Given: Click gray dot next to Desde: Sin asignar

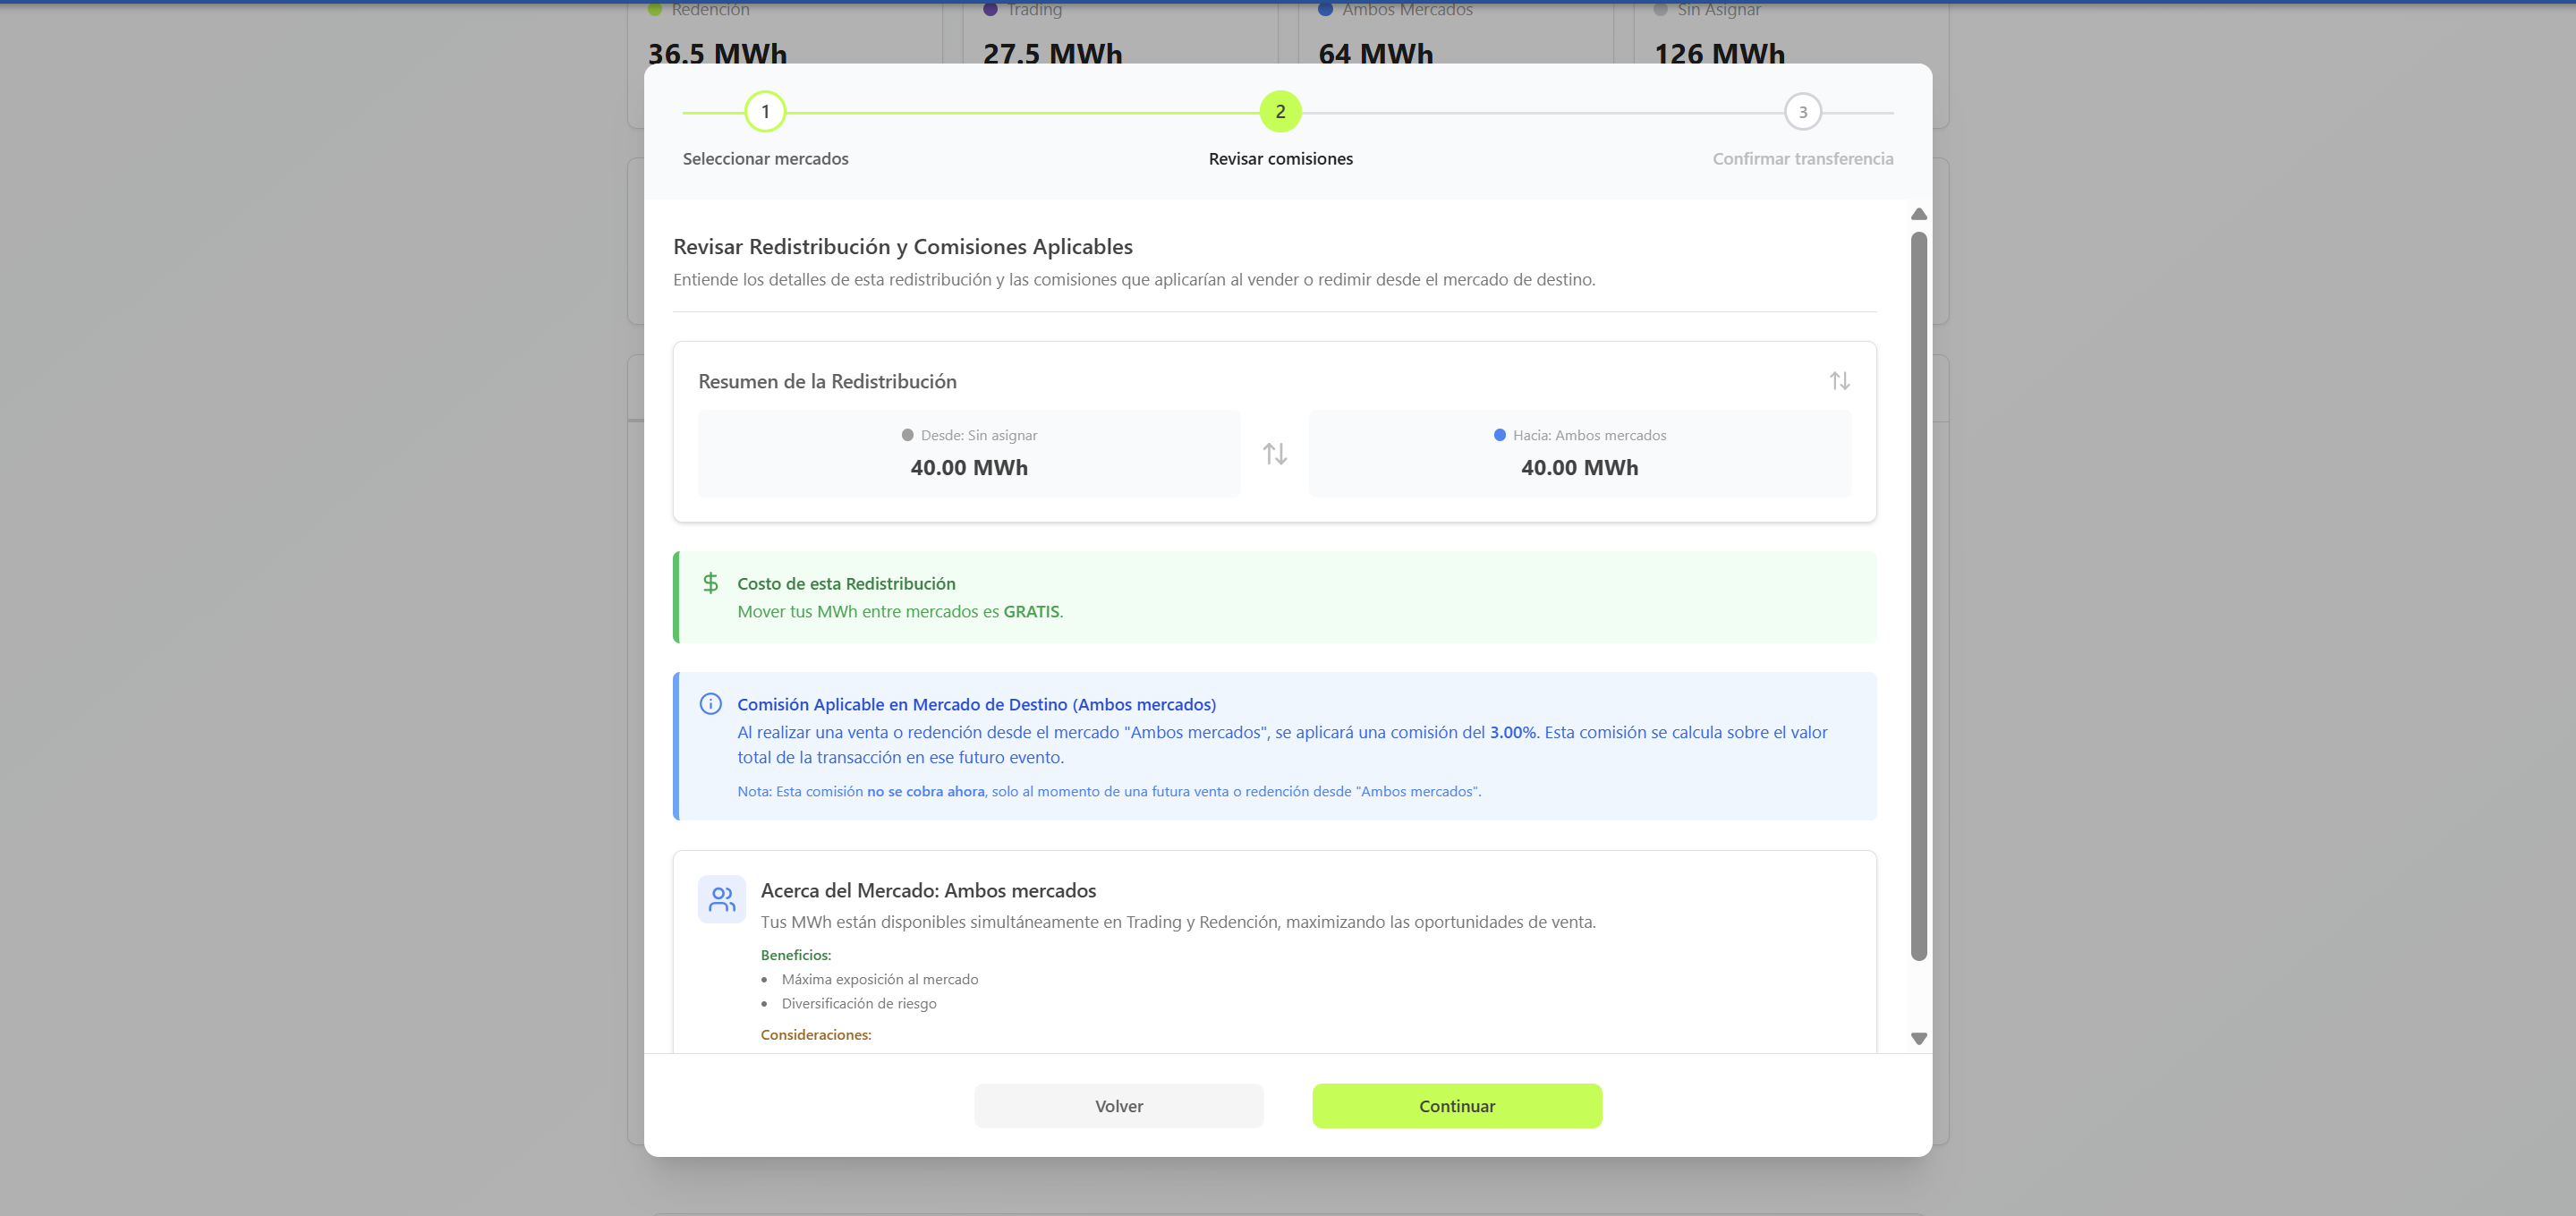Looking at the screenshot, I should (907, 435).
